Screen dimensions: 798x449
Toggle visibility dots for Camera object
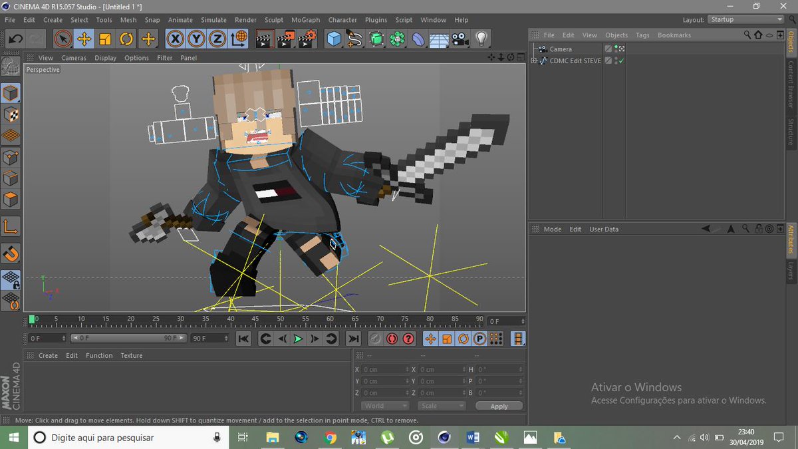616,49
